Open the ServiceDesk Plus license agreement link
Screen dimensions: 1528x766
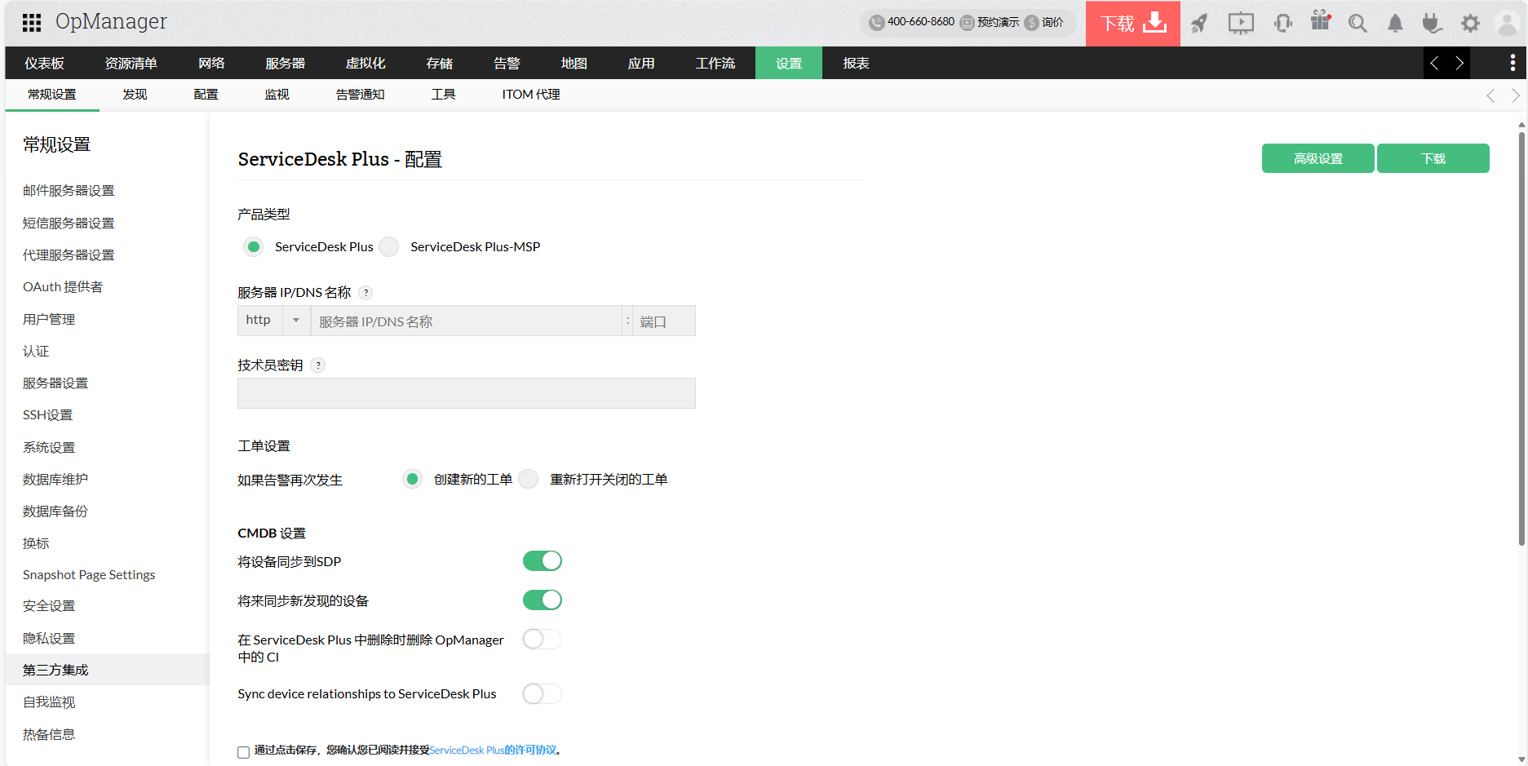(x=493, y=750)
